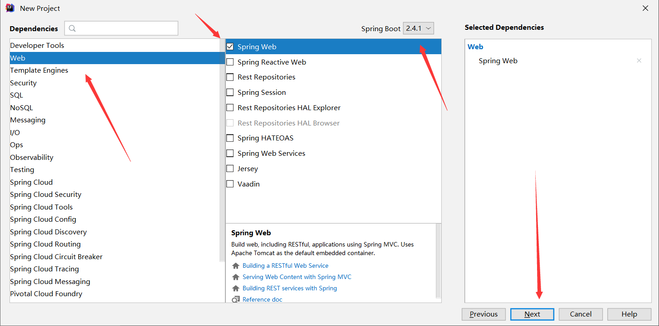Open the Spring Boot version dropdown

coord(418,28)
